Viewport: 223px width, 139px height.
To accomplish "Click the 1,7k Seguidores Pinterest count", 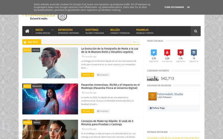I will (x=181, y=60).
